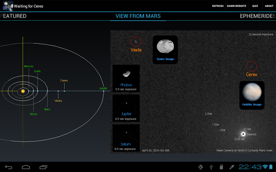
Task: Tap the 'April 20, 2014 Sol 606' caption
Action: (x=156, y=150)
